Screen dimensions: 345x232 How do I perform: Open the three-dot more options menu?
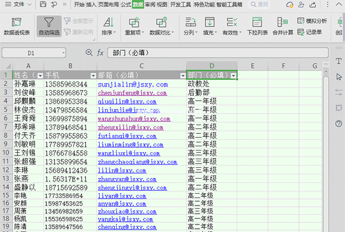328,4
